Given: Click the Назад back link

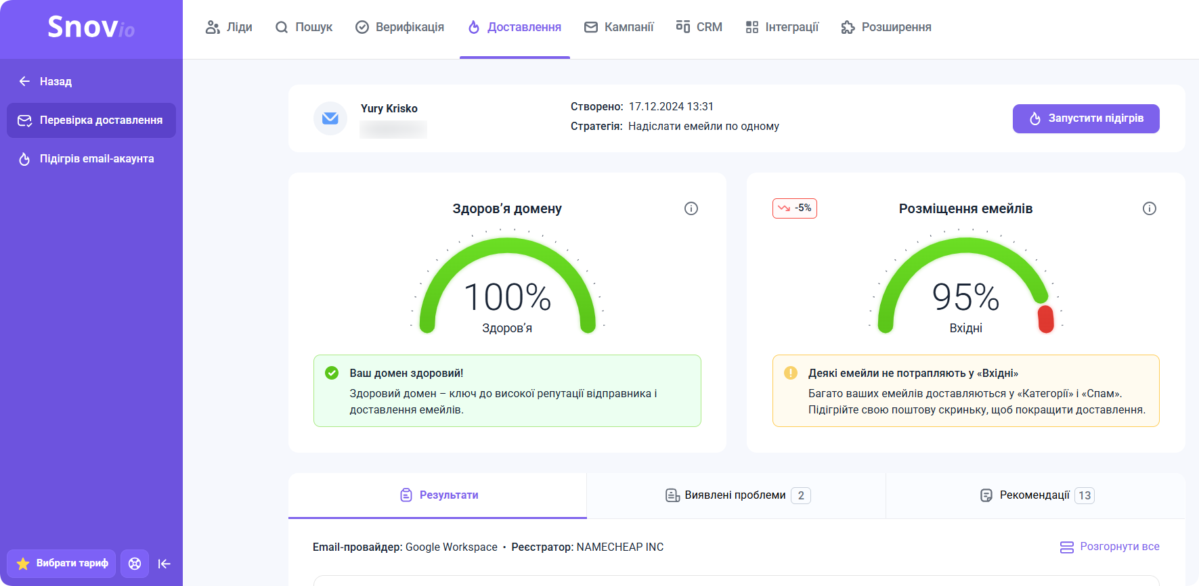Looking at the screenshot, I should pyautogui.click(x=45, y=81).
